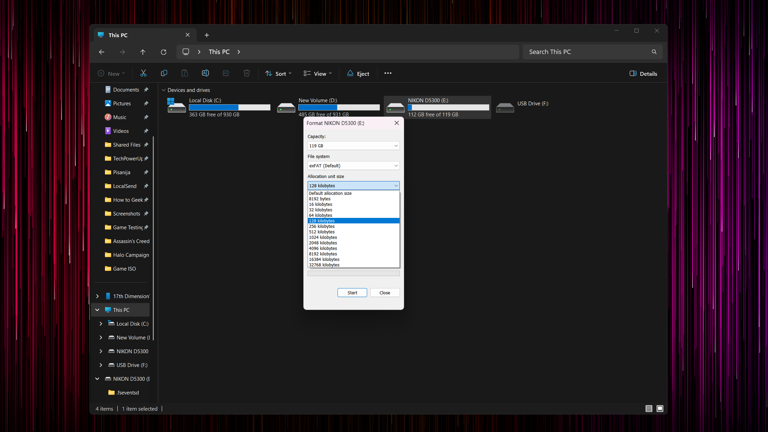Open the File system dropdown
The width and height of the screenshot is (768, 432).
(x=353, y=166)
